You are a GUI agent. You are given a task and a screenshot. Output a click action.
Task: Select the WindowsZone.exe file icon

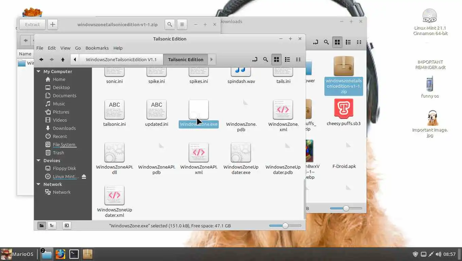(199, 109)
